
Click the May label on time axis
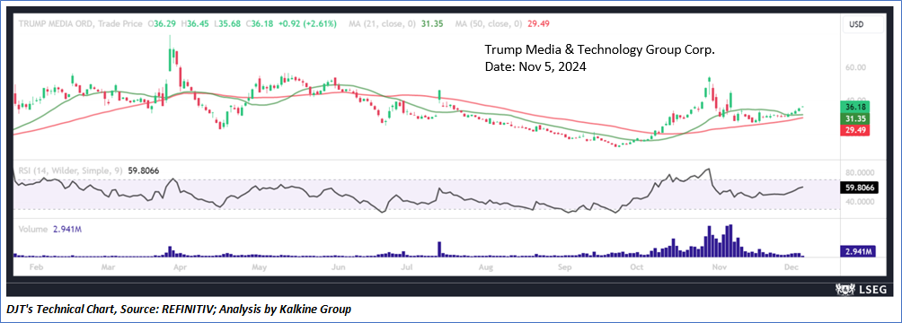click(x=260, y=268)
